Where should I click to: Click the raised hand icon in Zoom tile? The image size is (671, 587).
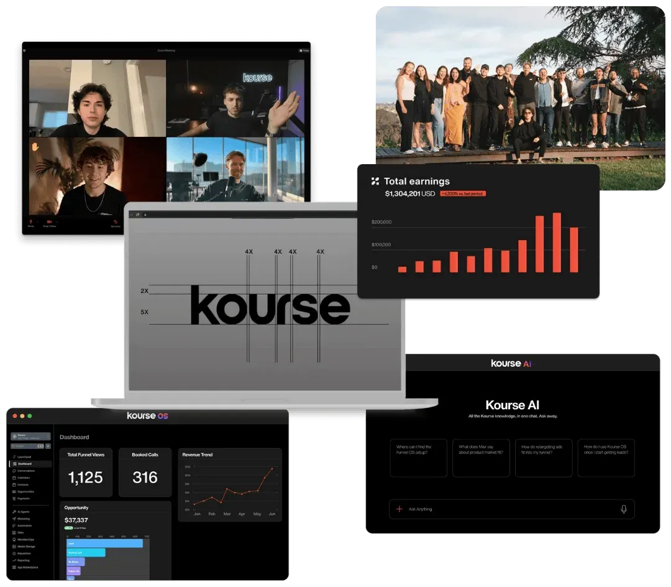click(x=35, y=147)
